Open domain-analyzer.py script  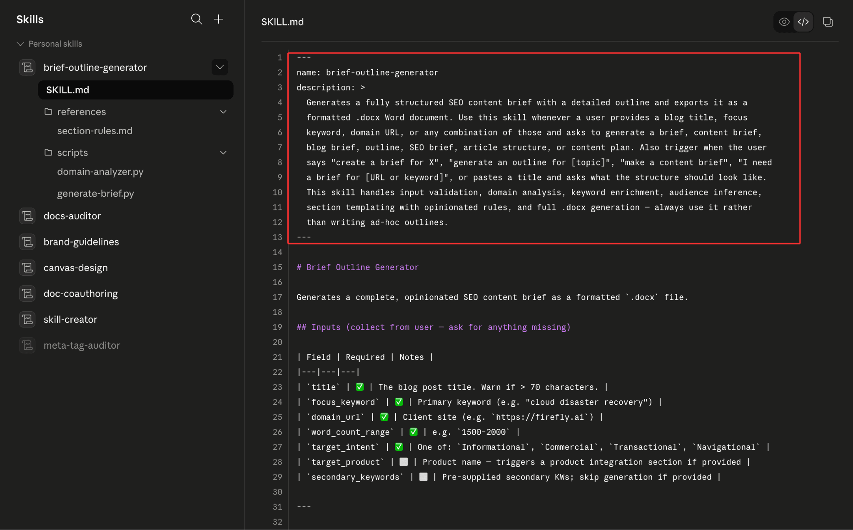tap(100, 172)
